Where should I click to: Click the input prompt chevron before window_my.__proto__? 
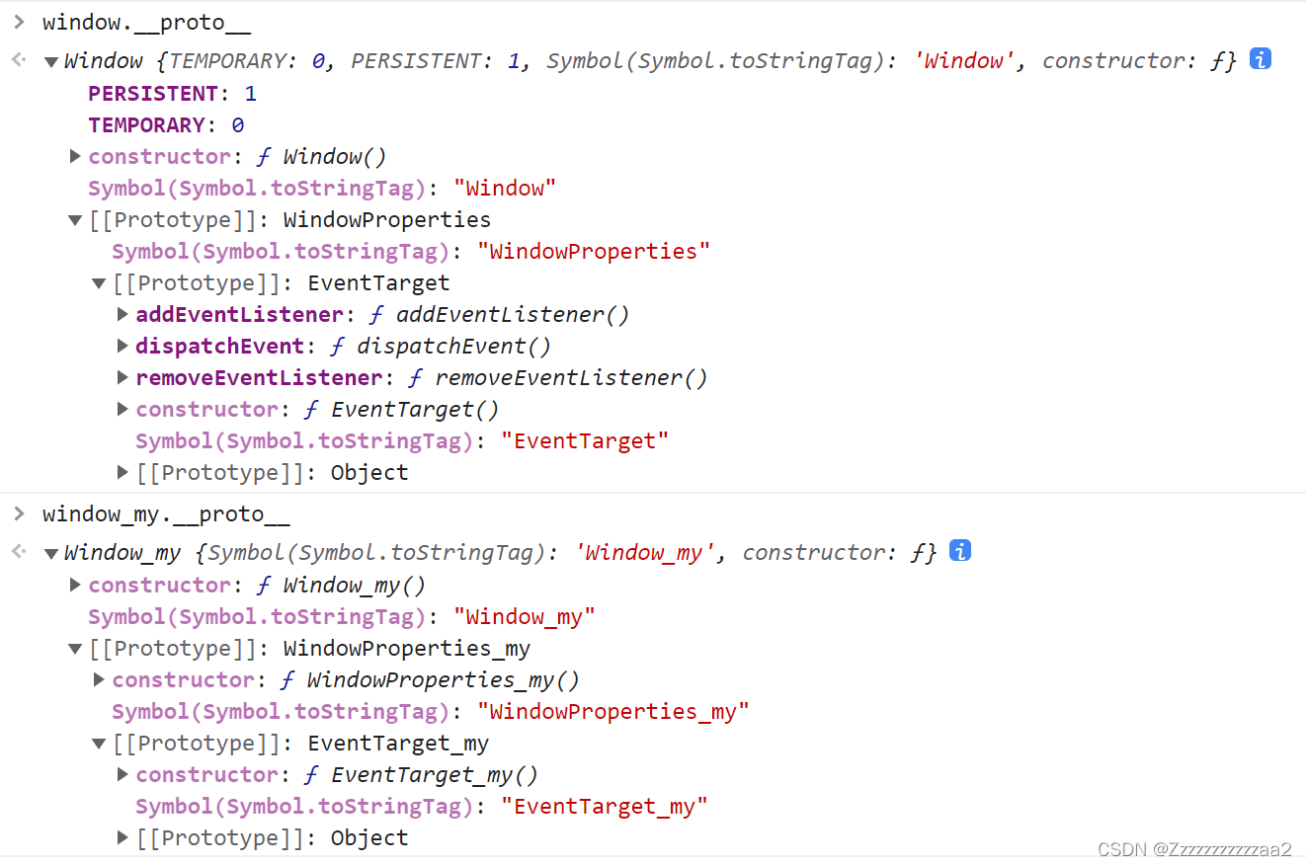coord(19,513)
